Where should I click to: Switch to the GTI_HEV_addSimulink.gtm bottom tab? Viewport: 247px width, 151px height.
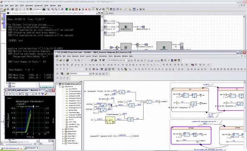click(12, 148)
